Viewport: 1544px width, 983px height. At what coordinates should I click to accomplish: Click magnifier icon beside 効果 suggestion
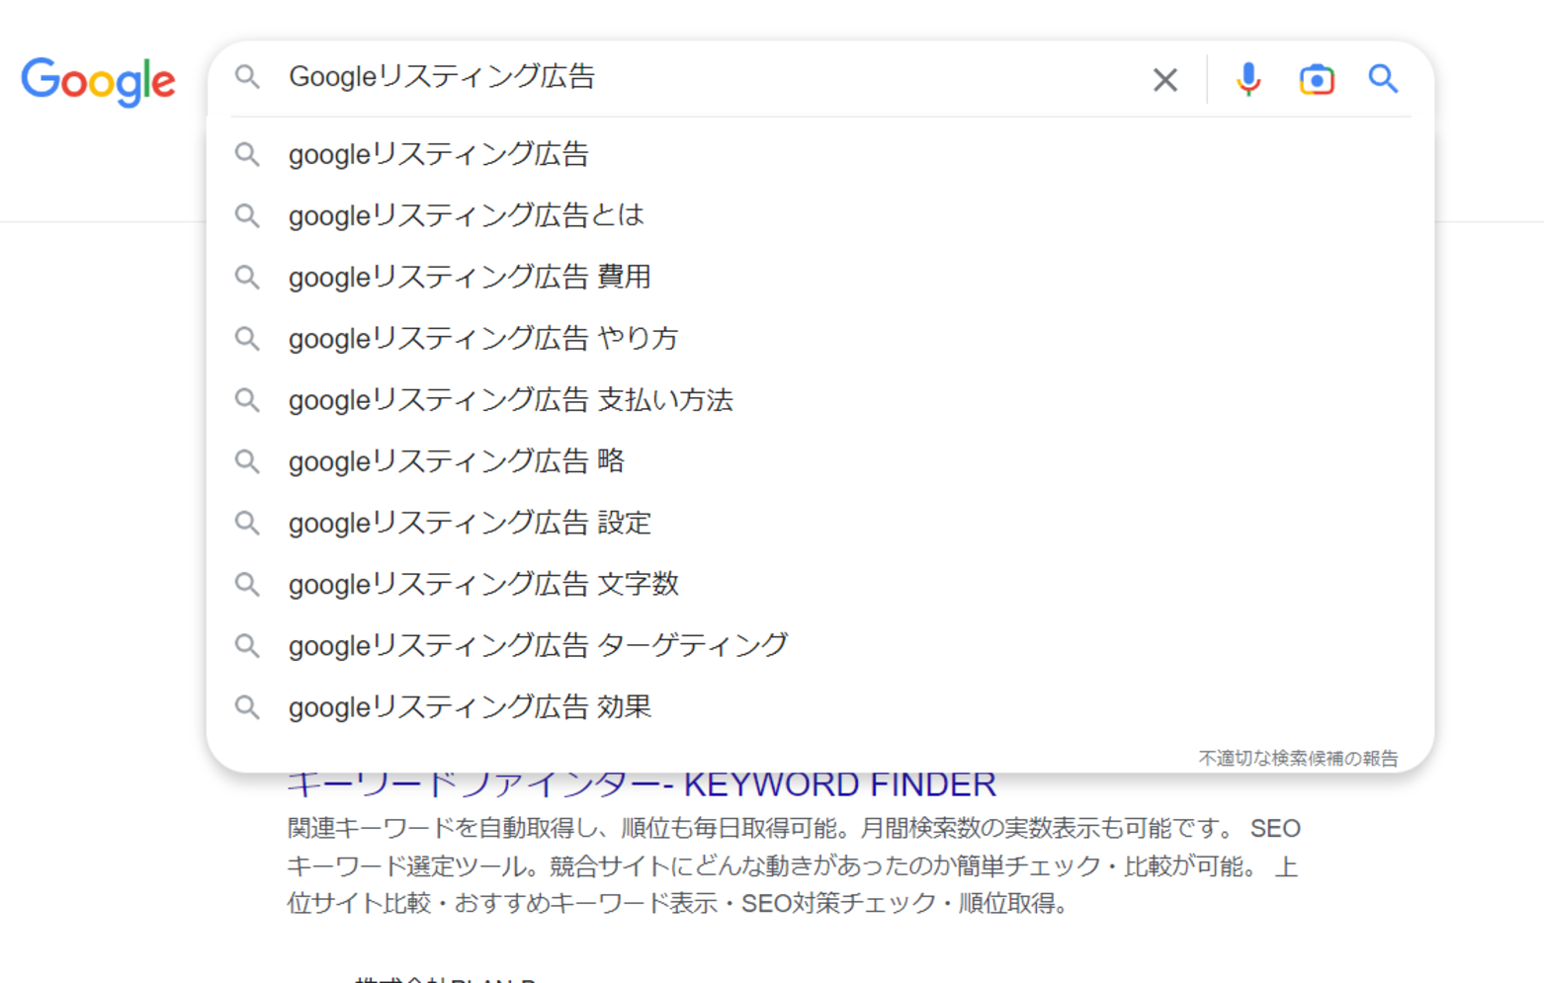tap(247, 707)
